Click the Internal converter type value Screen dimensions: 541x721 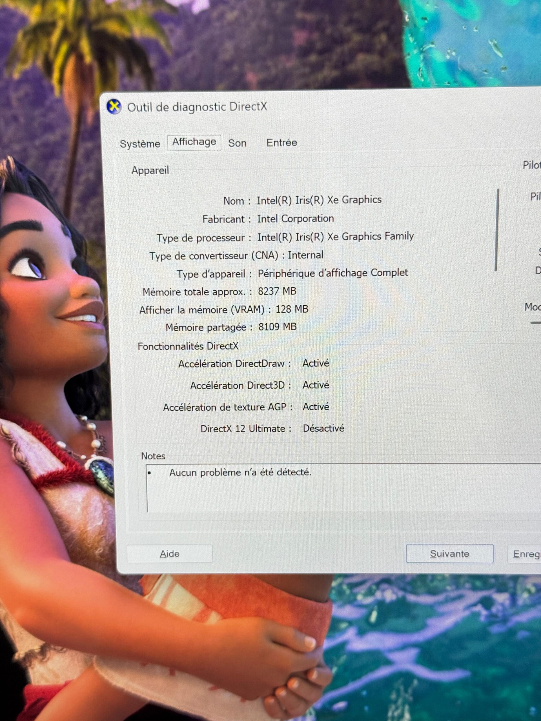point(305,255)
